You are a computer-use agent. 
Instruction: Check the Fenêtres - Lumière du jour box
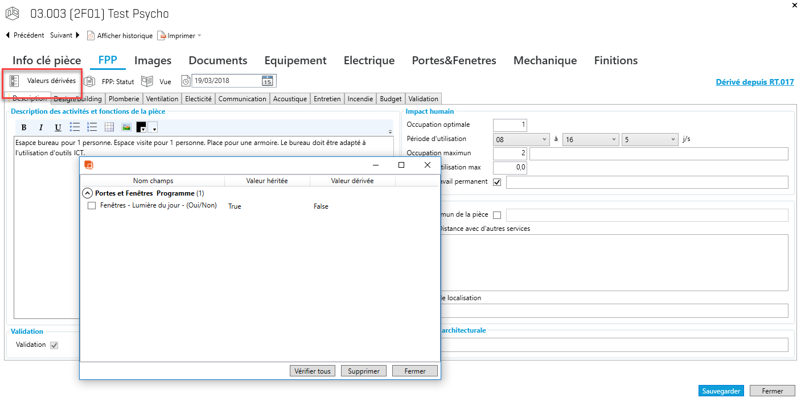92,206
